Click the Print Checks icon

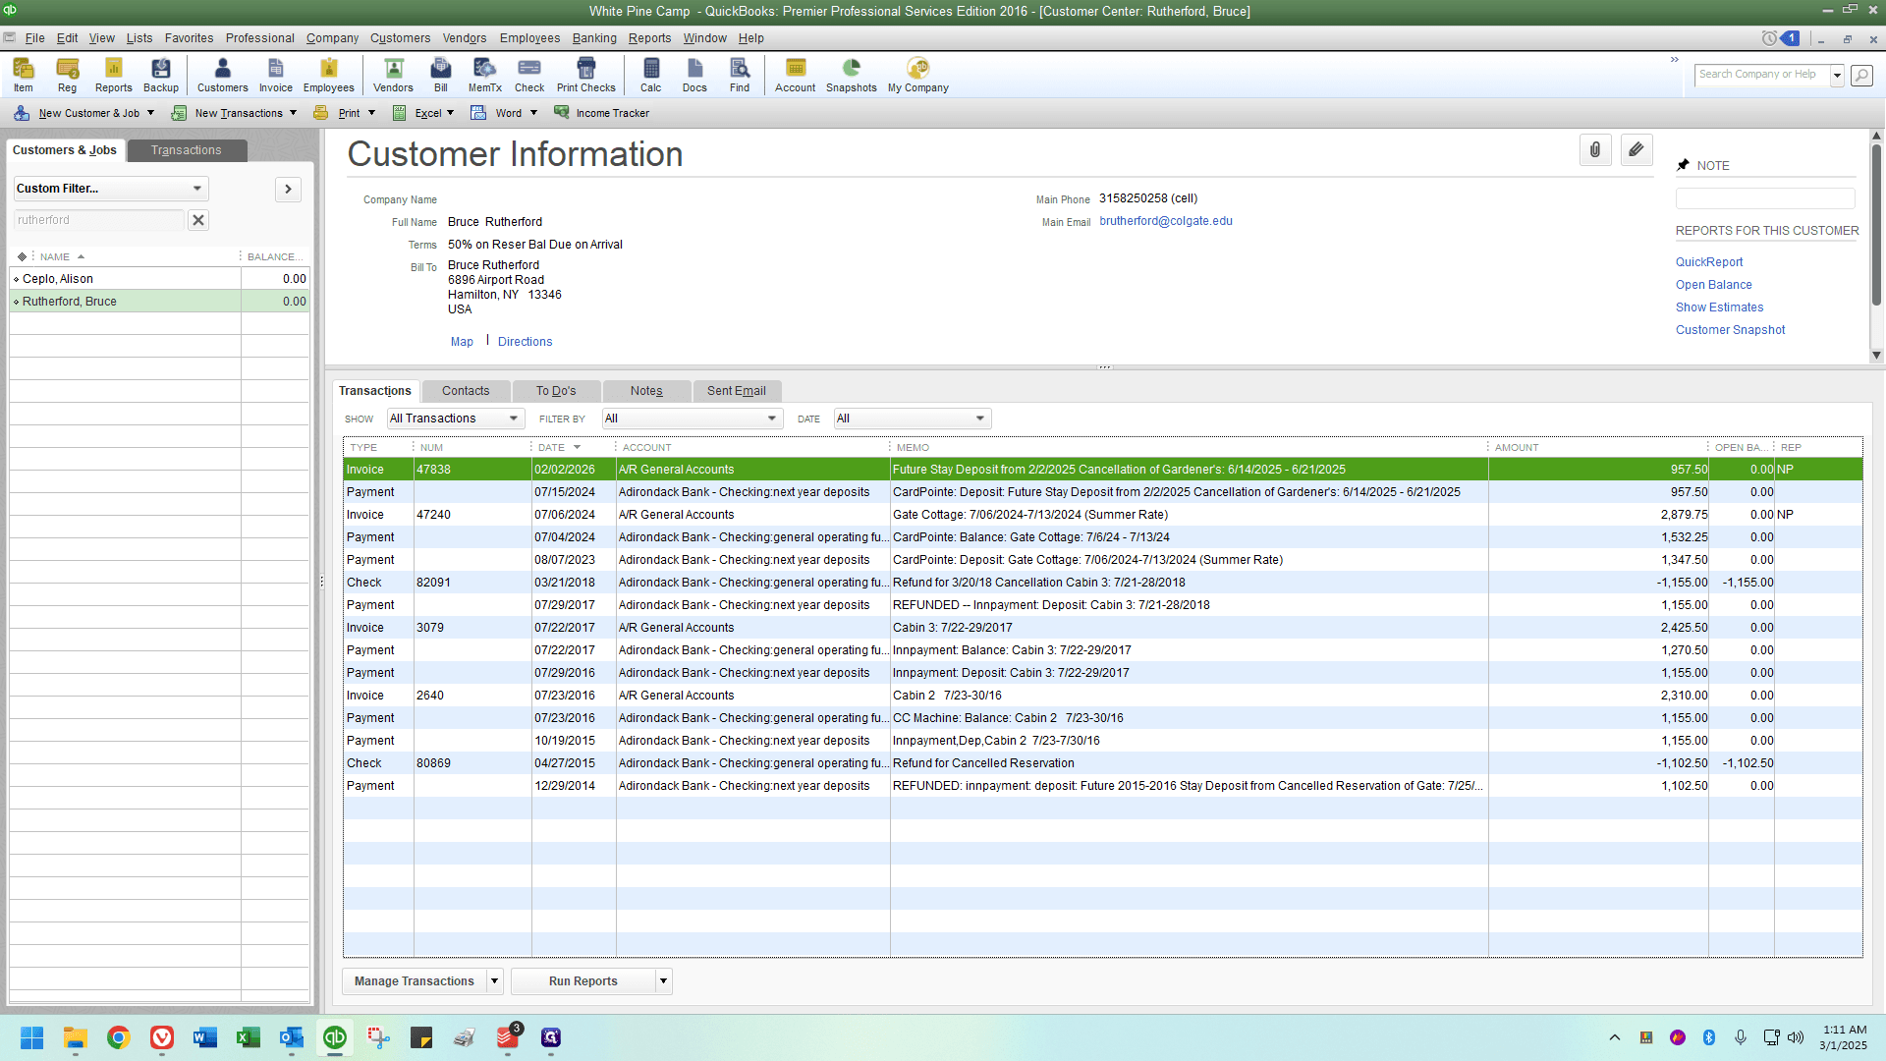(x=586, y=75)
